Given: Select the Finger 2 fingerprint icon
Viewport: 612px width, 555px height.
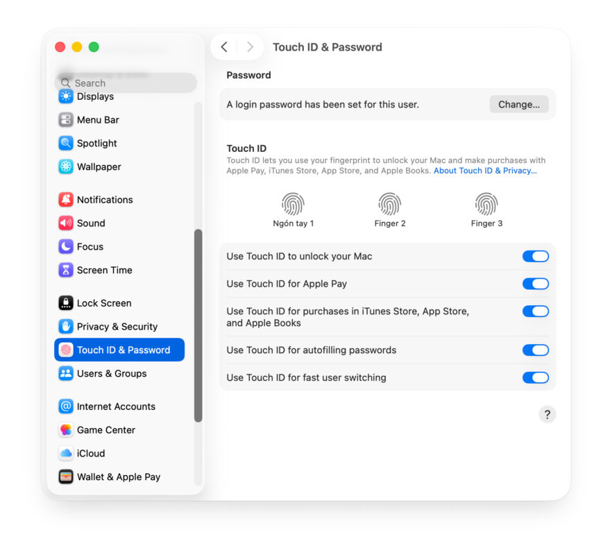Looking at the screenshot, I should coord(390,205).
